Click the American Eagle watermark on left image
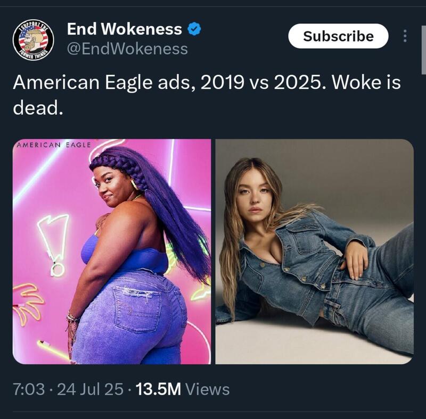 54,145
